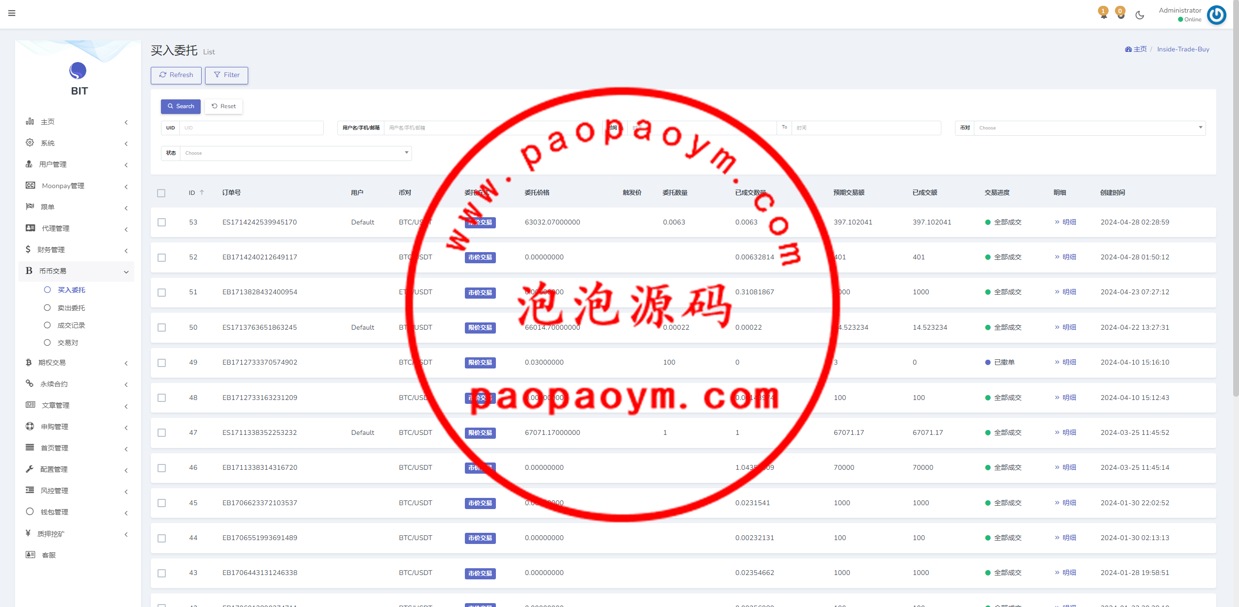
Task: Click the BIT logo icon
Action: pos(78,71)
